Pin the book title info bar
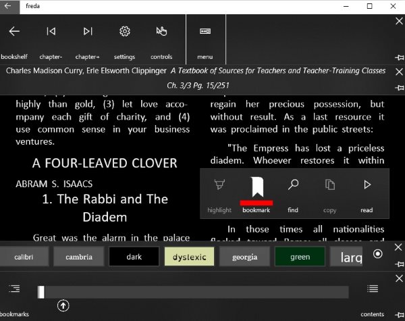Image resolution: width=405 pixels, height=321 pixels. pos(400,88)
